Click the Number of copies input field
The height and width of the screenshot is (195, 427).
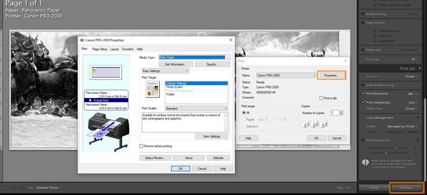pos(335,112)
